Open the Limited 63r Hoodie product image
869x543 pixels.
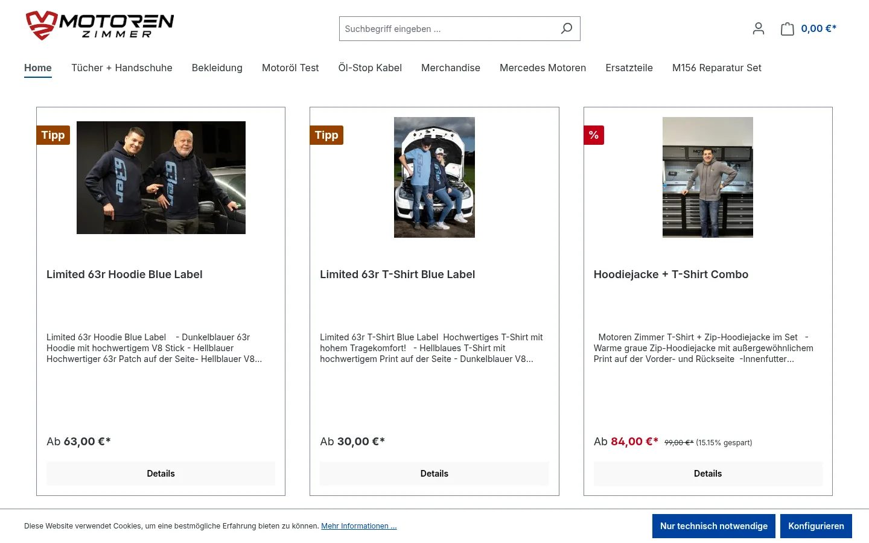[x=161, y=177]
